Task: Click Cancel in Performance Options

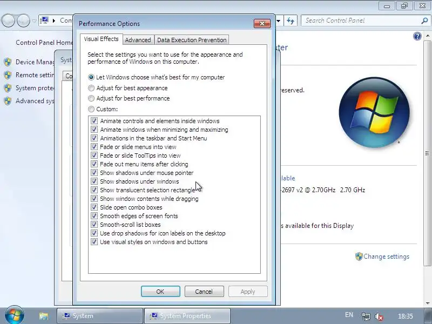Action: coord(204,292)
